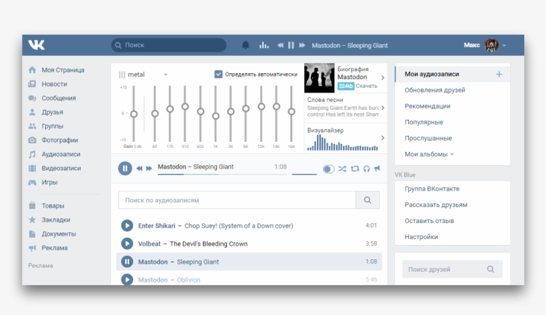Open notifications bell icon

tap(246, 45)
